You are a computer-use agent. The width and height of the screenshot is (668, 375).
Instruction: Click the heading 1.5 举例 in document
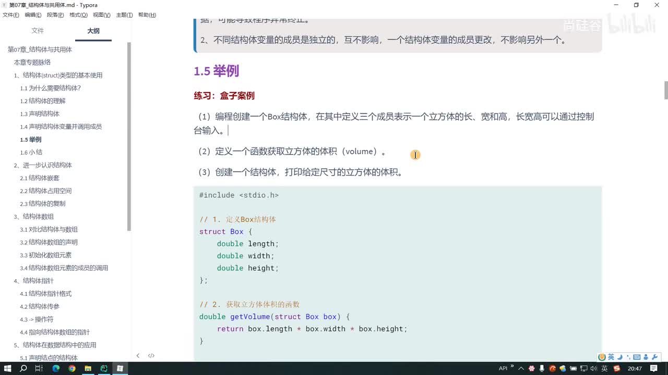(216, 71)
